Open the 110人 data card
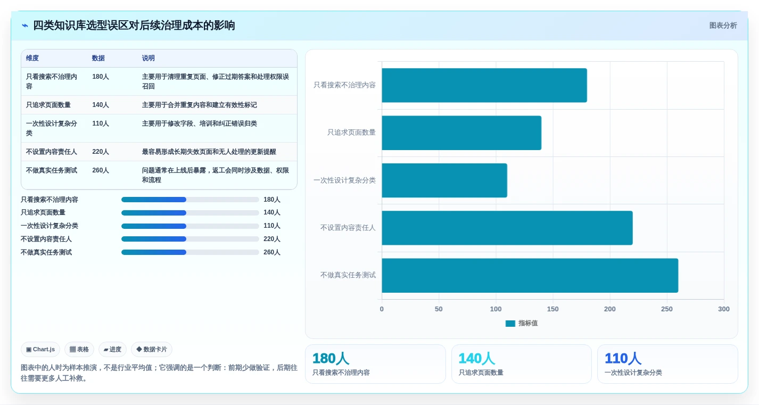Image resolution: width=759 pixels, height=405 pixels. click(x=667, y=364)
